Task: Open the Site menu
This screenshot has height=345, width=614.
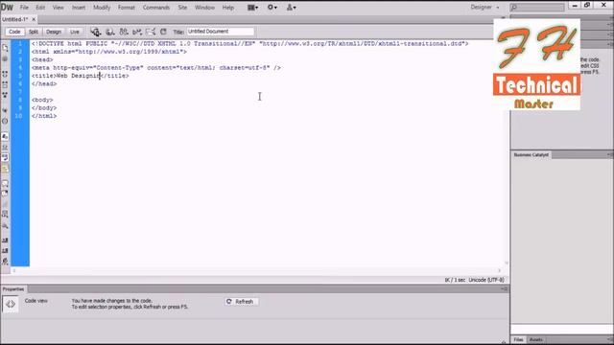Action: [x=182, y=8]
